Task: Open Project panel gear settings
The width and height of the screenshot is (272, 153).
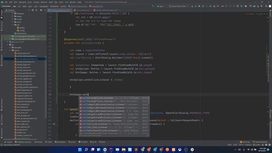Action: (41, 10)
